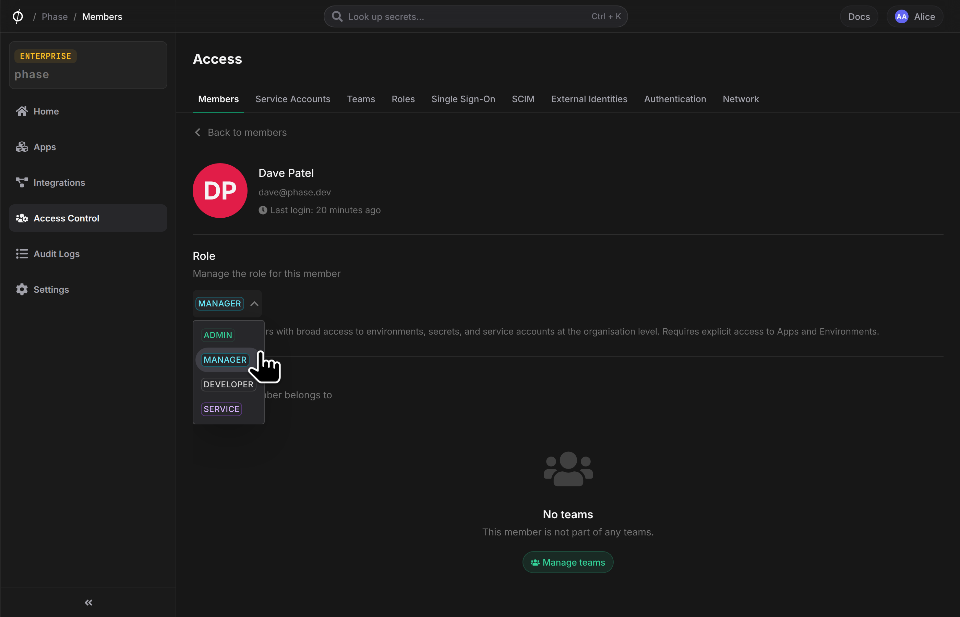
Task: Click the clock icon by Last login
Action: 263,210
